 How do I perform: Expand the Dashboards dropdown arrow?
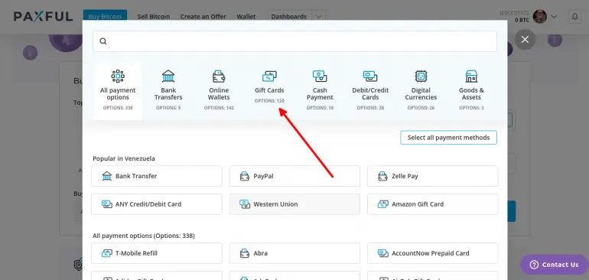click(318, 17)
